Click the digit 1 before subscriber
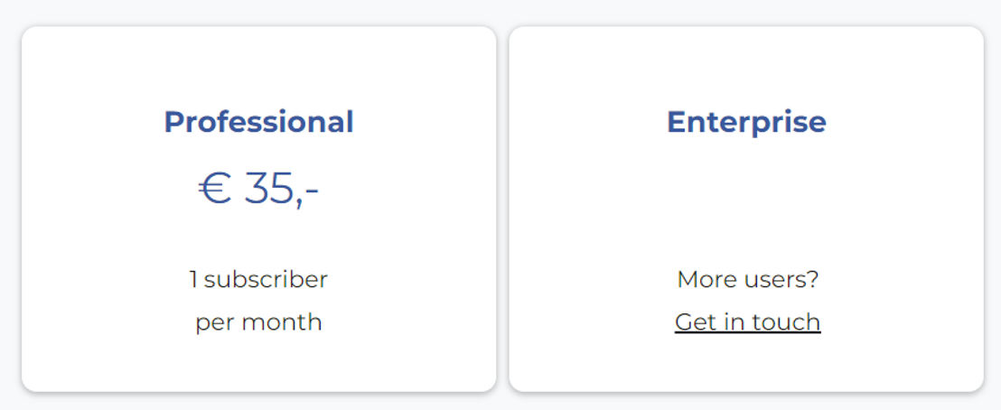This screenshot has width=1001, height=410. [193, 280]
